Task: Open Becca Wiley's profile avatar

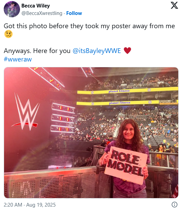Action: (x=12, y=9)
